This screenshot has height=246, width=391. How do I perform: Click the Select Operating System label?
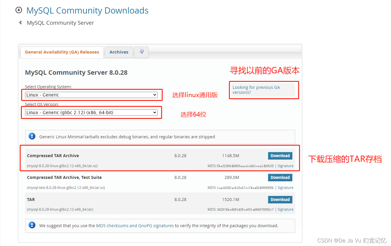pos(48,87)
